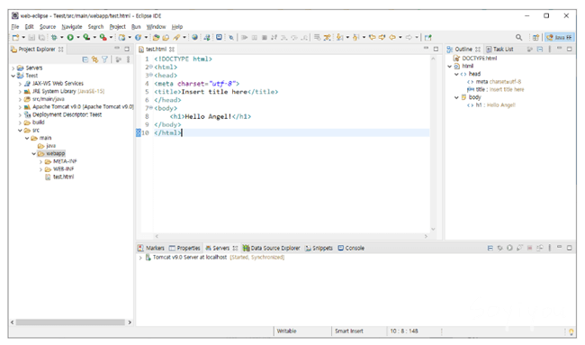The width and height of the screenshot is (585, 345).
Task: Maximize the Outline panel
Action: pyautogui.click(x=570, y=49)
